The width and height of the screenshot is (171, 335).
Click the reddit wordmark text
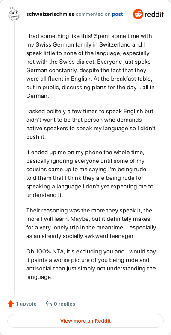tap(154, 15)
